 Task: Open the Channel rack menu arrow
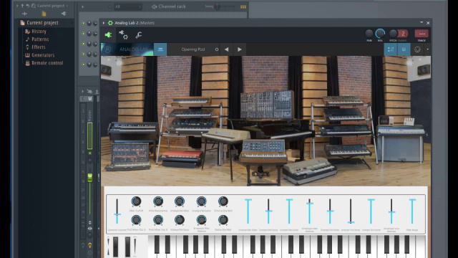(83, 6)
